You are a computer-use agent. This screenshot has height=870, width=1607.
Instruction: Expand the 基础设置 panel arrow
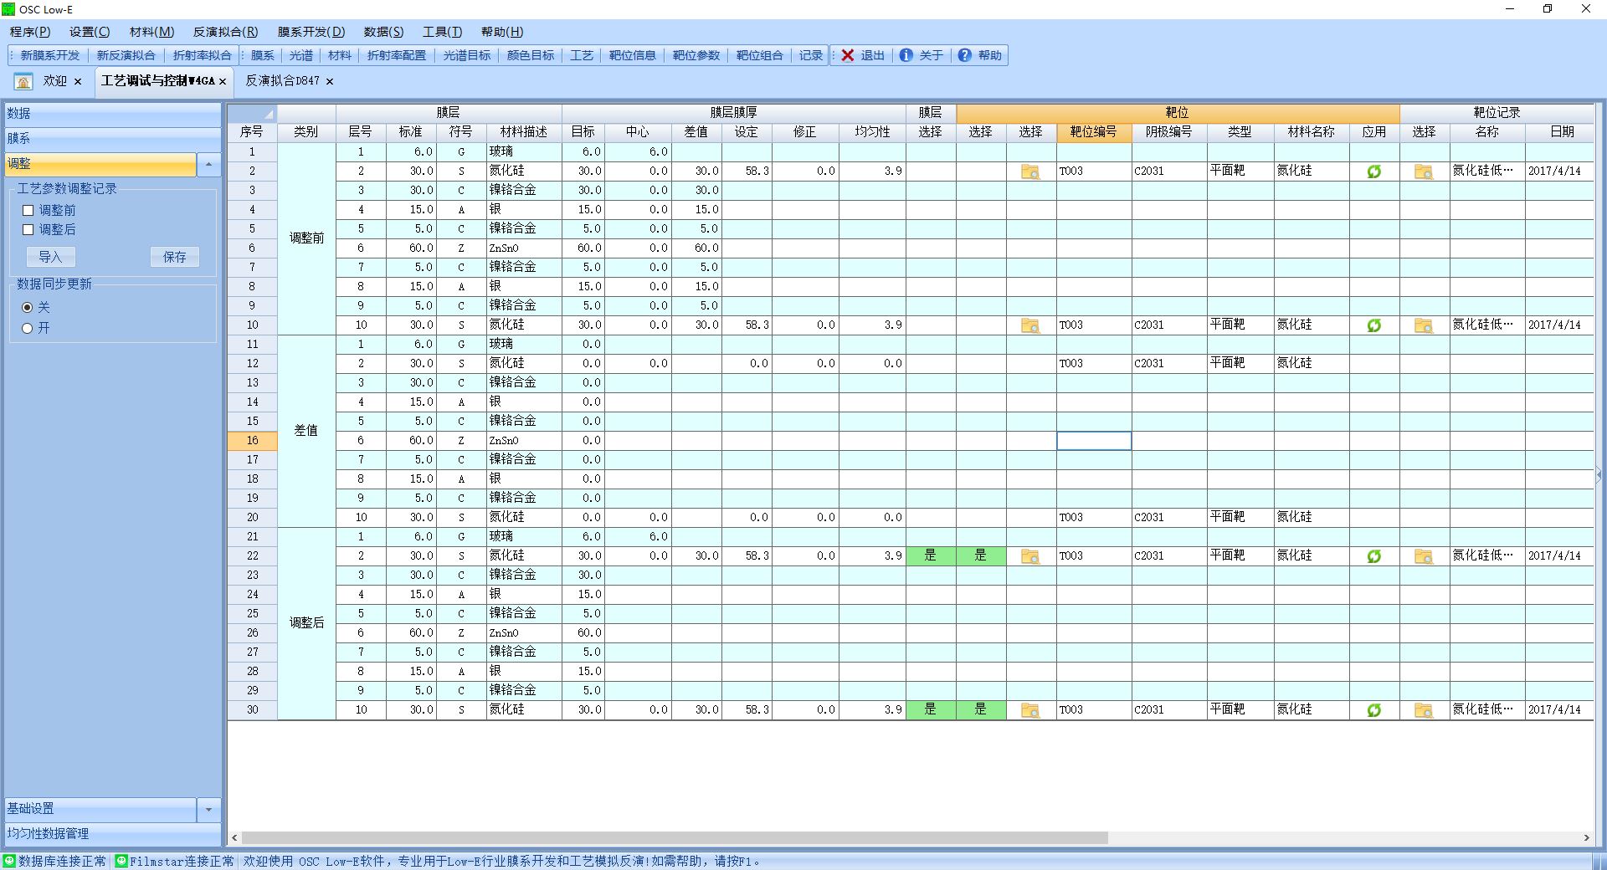[208, 809]
